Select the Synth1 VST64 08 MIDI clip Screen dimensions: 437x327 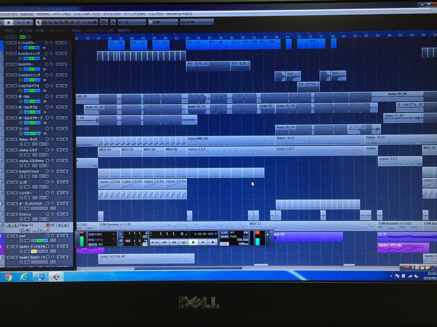click(146, 258)
